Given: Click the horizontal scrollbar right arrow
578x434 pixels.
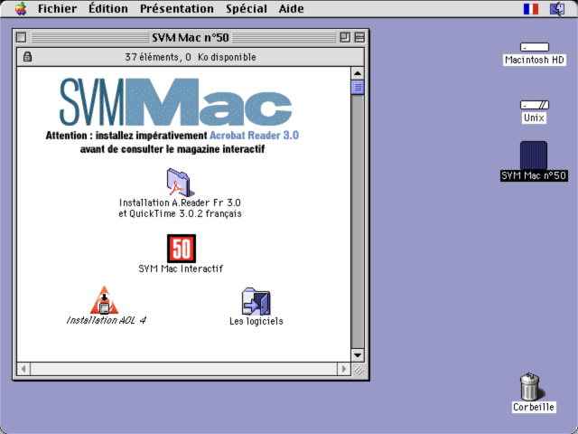Looking at the screenshot, I should pyautogui.click(x=344, y=369).
